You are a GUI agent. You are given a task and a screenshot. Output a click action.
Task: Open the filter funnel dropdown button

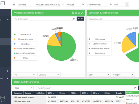pyautogui.click(x=81, y=19)
